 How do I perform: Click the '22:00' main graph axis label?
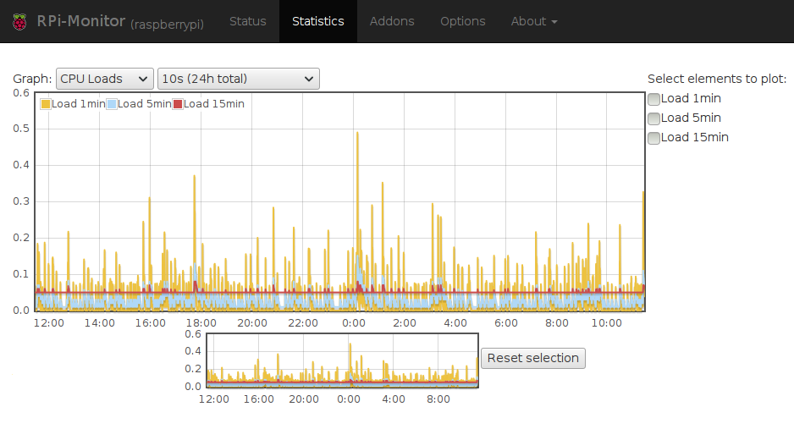point(303,323)
